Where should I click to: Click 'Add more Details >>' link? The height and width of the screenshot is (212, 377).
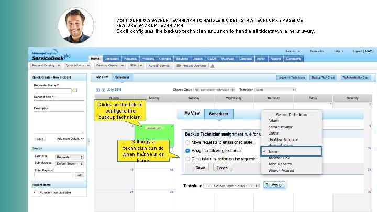tap(70, 139)
